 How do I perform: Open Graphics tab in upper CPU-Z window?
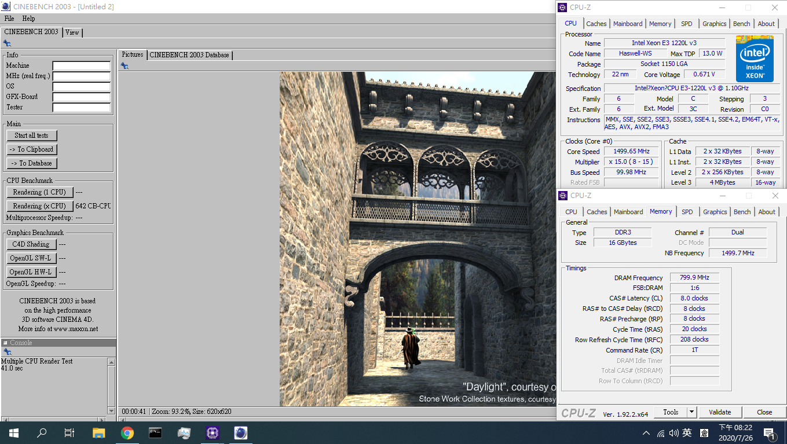[x=714, y=24]
